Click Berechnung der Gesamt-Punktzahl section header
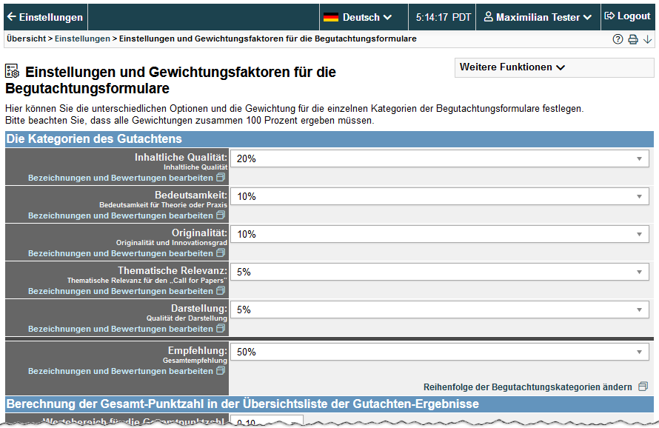This screenshot has height=428, width=659. (329, 404)
